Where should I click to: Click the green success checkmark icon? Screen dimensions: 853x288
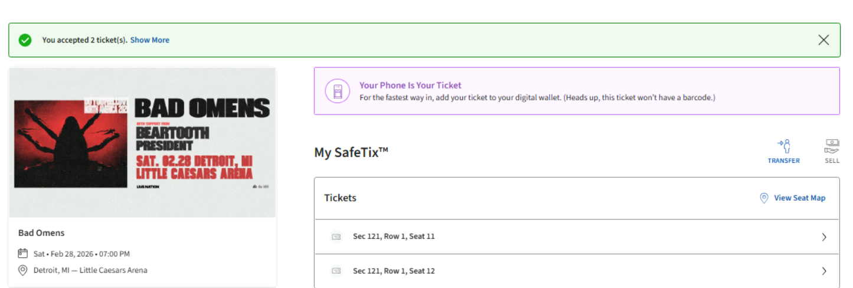25,40
